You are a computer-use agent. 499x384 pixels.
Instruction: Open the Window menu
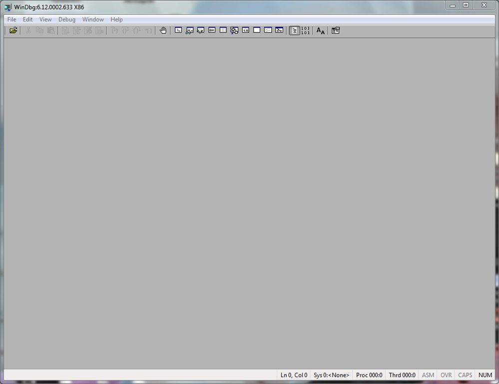coord(93,19)
